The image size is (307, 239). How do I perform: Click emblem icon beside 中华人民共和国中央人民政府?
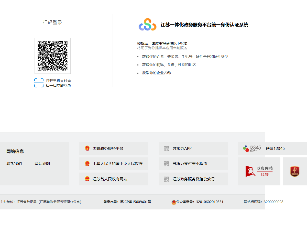coord(87,164)
